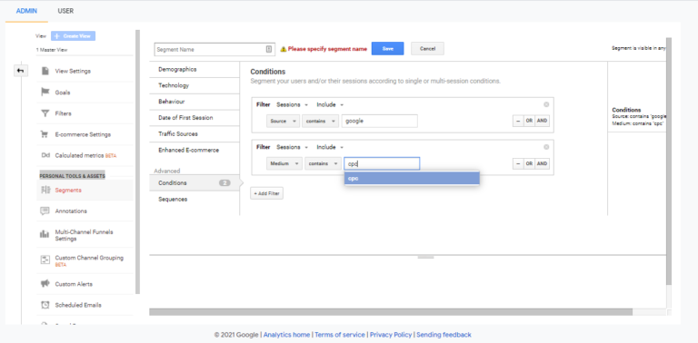Open the Source dimension dropdown

(284, 121)
